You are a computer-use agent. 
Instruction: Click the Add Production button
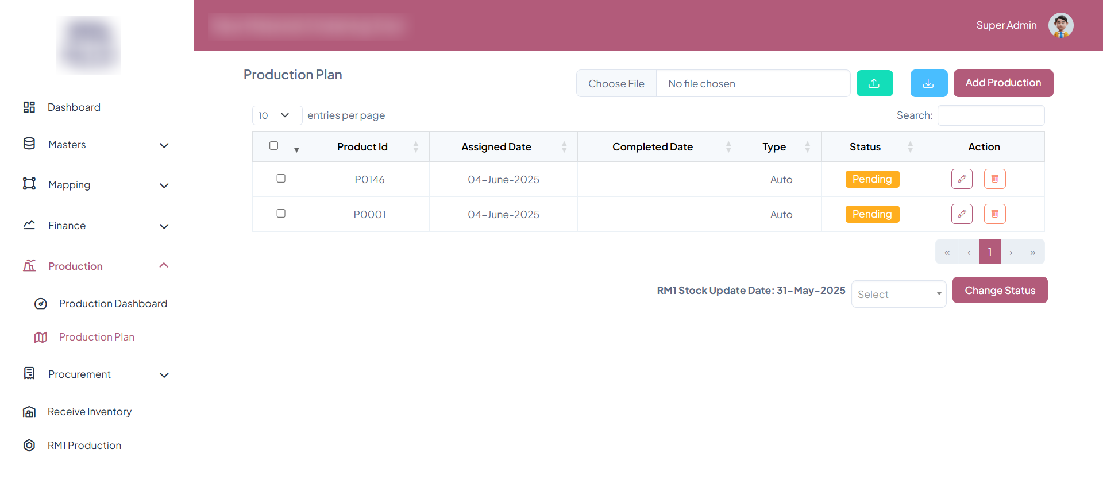(1003, 83)
